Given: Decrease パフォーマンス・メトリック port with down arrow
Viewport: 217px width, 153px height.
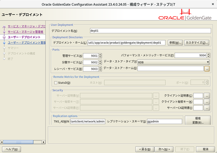Looking at the screenshot, I should coord(208,57).
